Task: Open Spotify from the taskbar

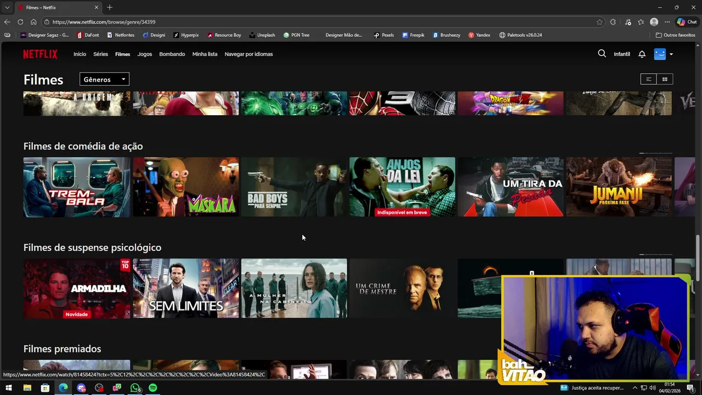Action: 153,388
